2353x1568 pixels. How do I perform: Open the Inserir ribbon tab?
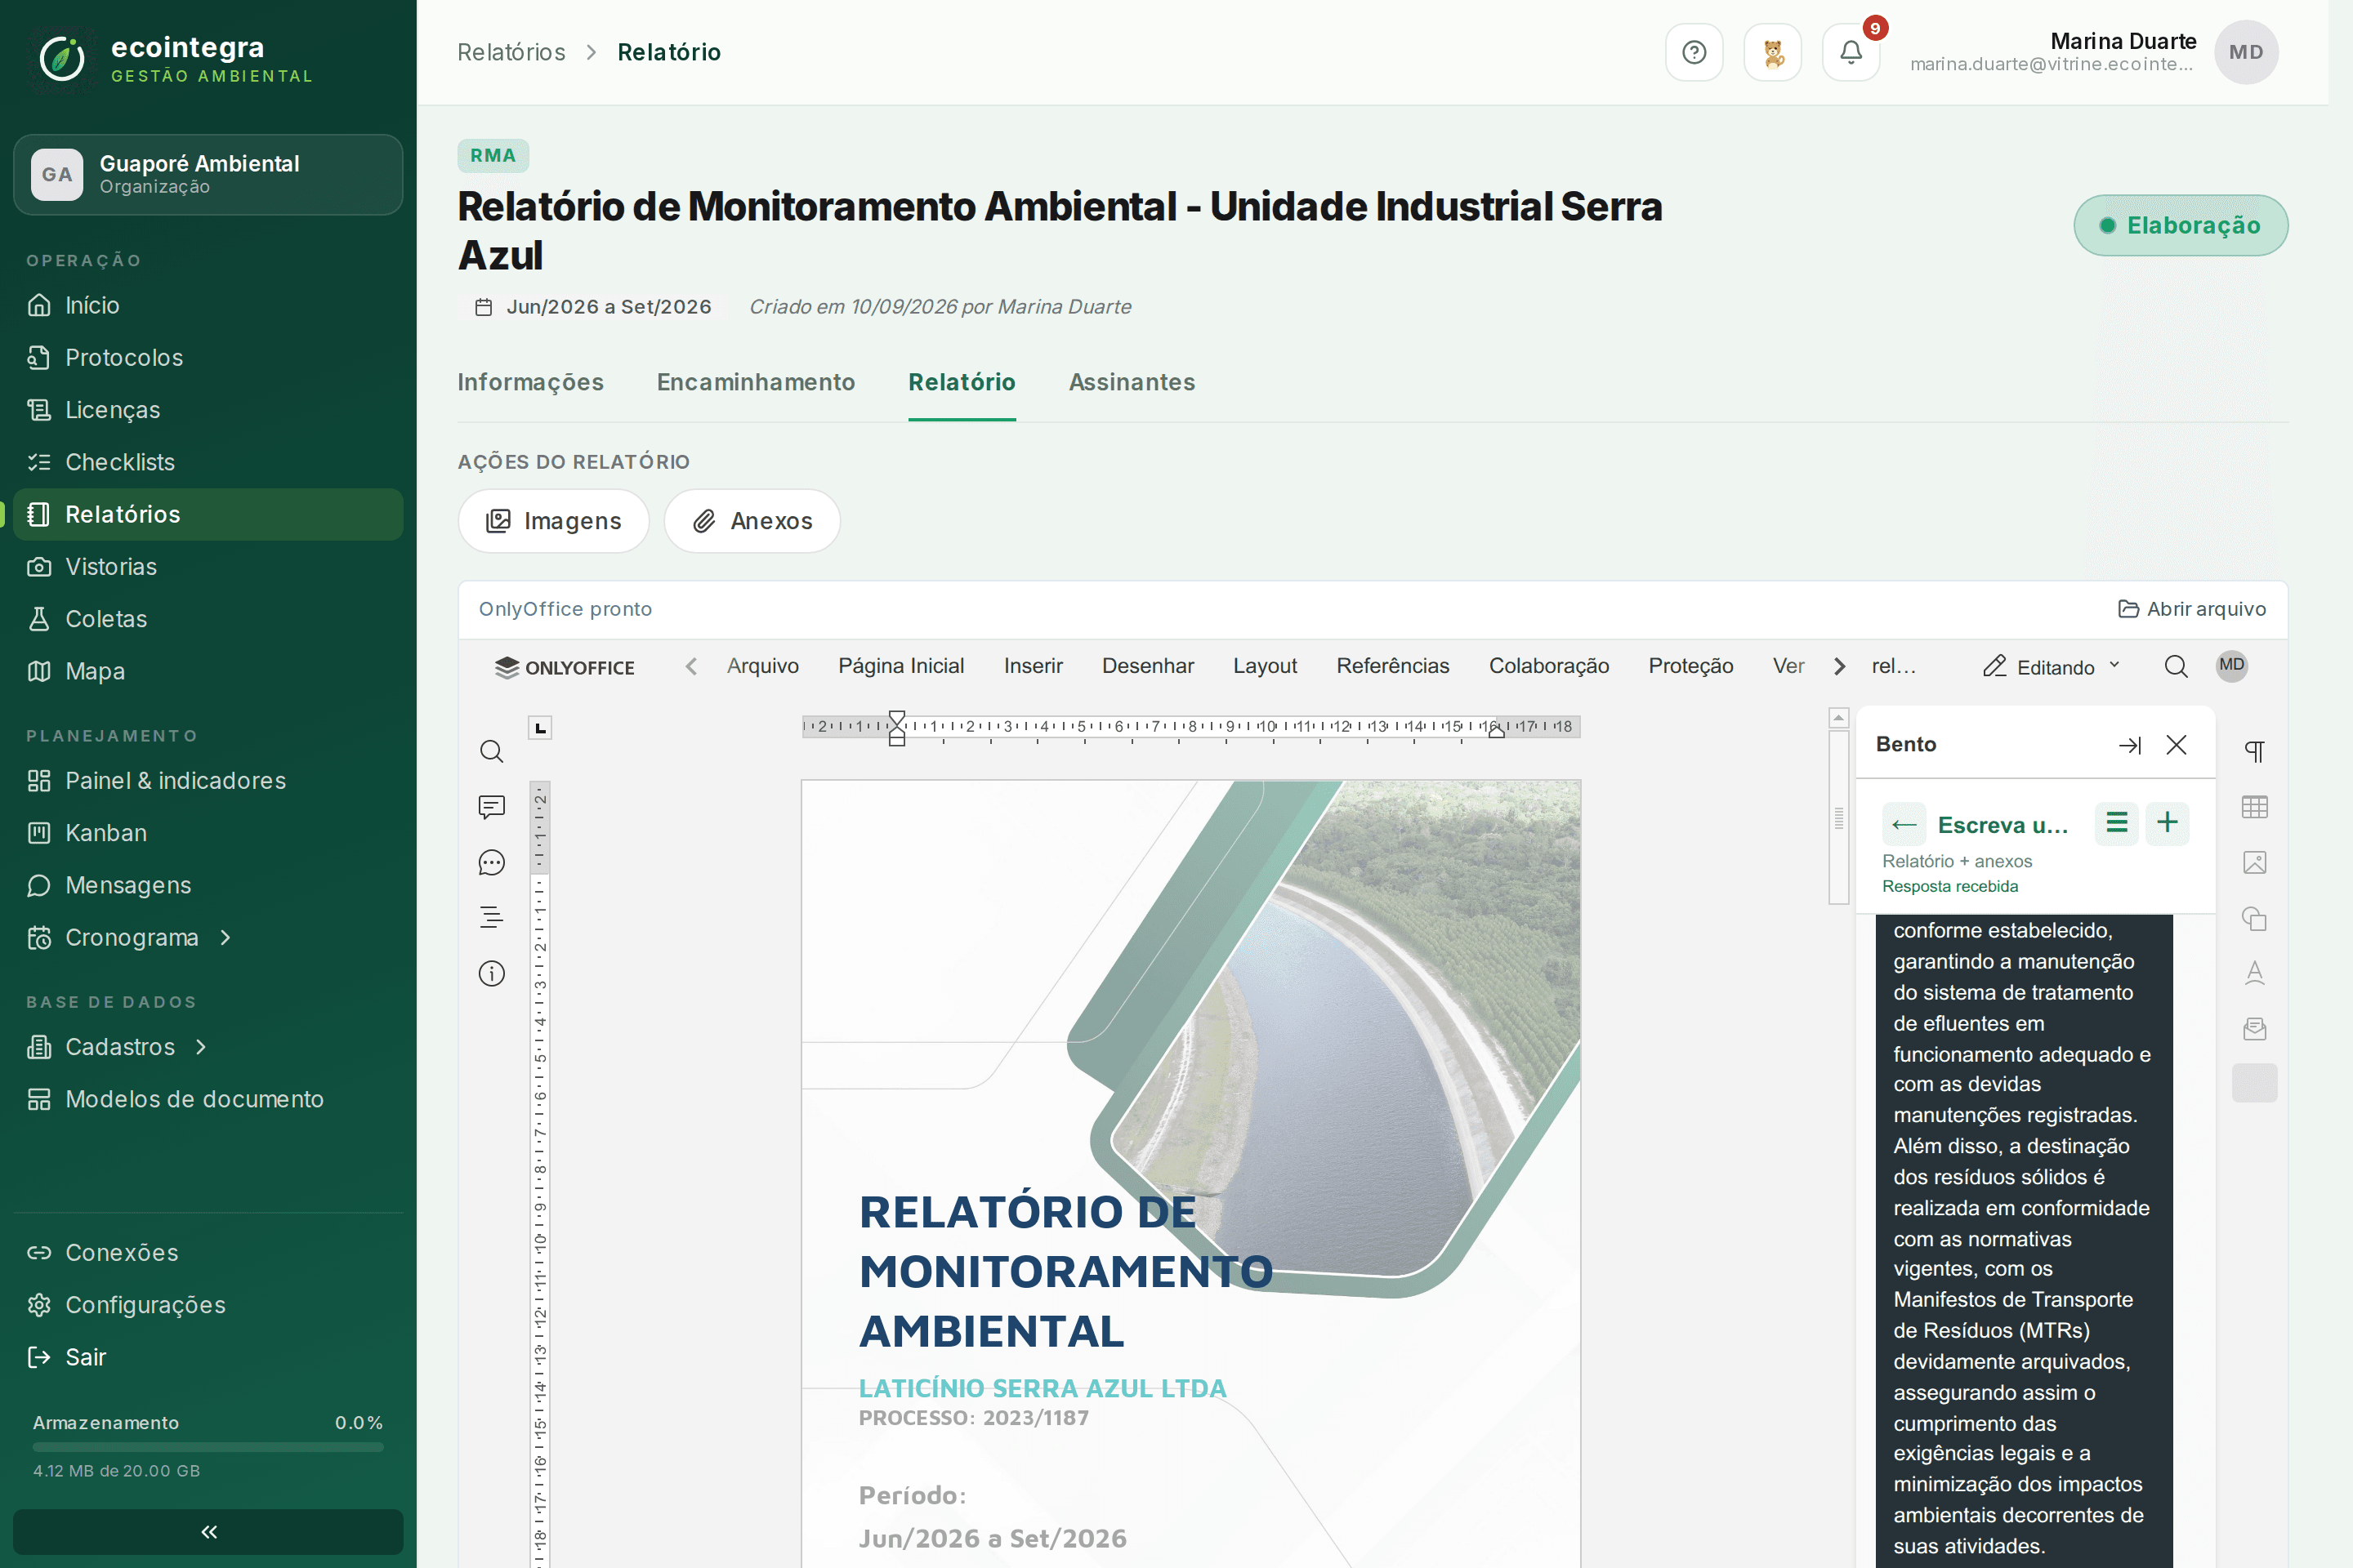pos(1033,666)
